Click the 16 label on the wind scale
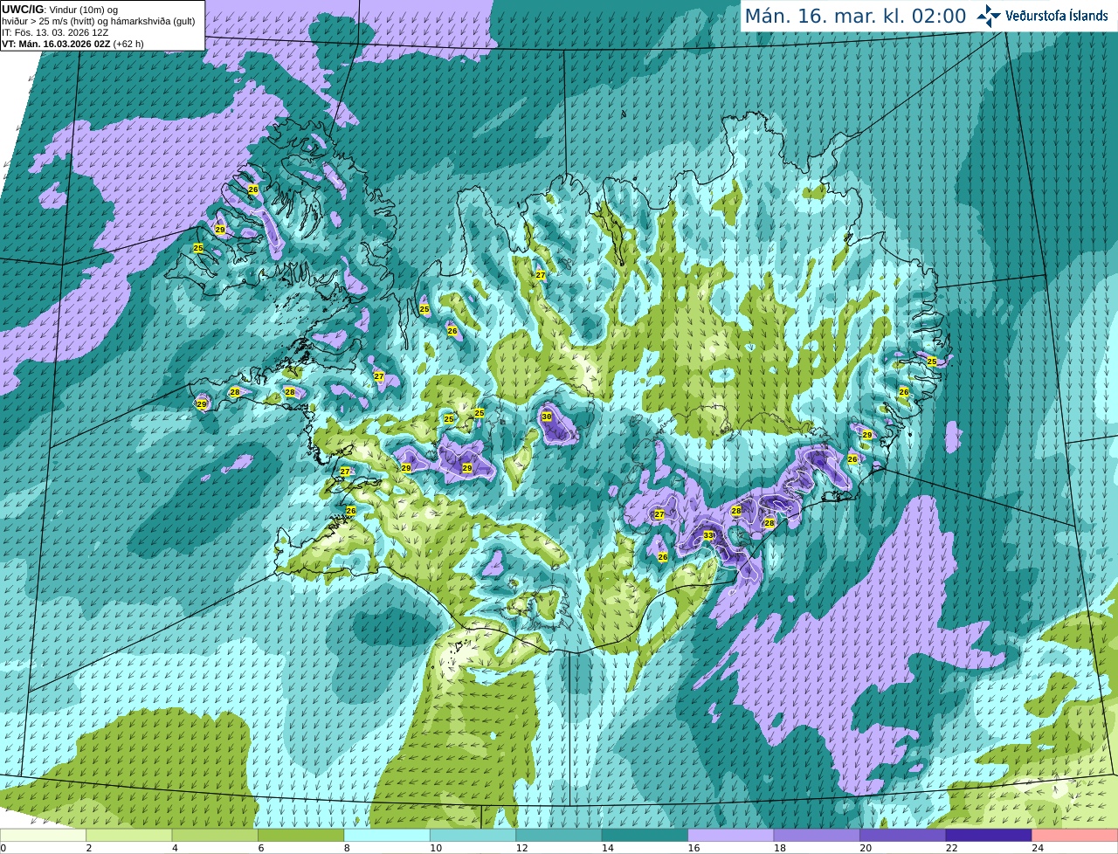Image resolution: width=1118 pixels, height=854 pixels. 694,848
